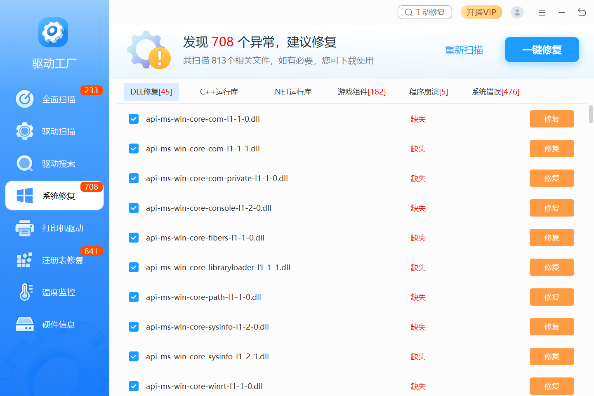This screenshot has width=594, height=396.
Task: Switch to 程序崩溃[5] tab
Action: pyautogui.click(x=429, y=92)
